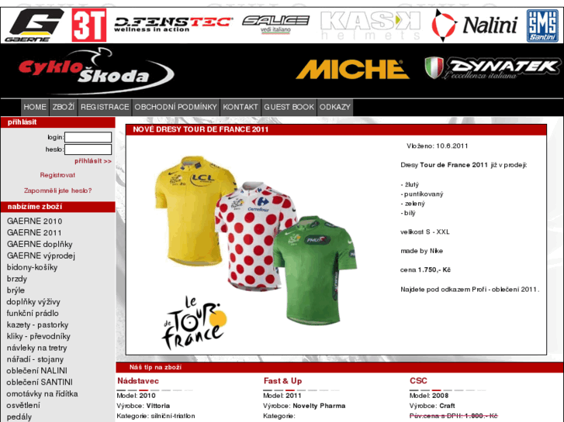The width and height of the screenshot is (564, 422).
Task: Click the Cyklo Škoda site logo
Action: [x=96, y=71]
